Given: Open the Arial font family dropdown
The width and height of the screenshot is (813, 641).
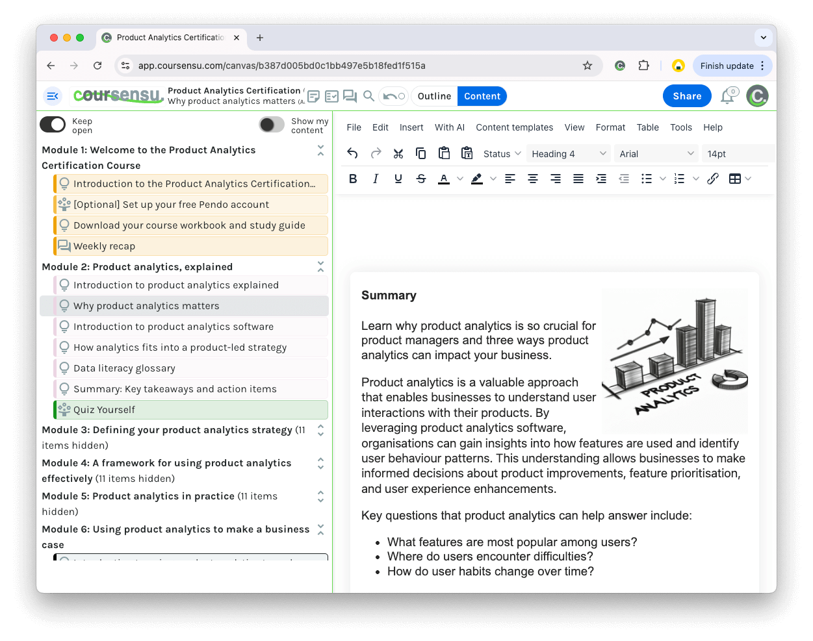Looking at the screenshot, I should 656,154.
